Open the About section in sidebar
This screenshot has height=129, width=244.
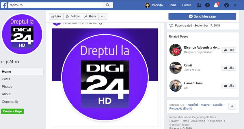[x=6, y=94]
